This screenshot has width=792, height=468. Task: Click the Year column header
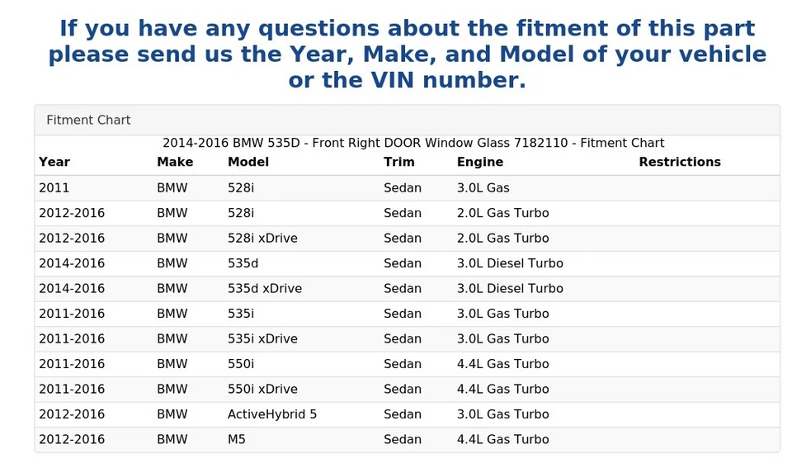(x=54, y=162)
